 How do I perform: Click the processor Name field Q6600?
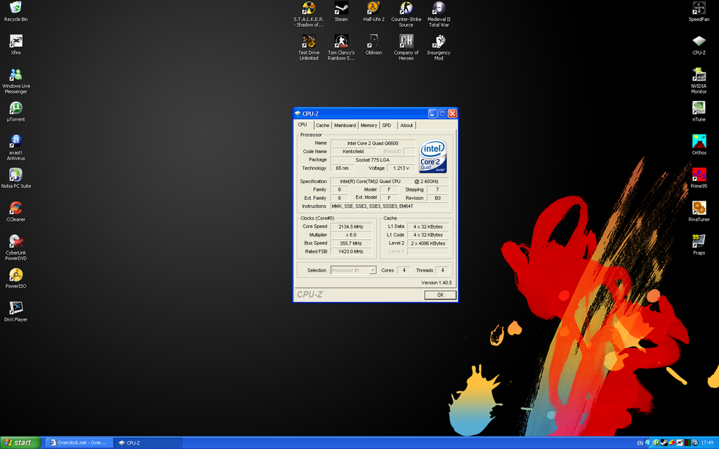(x=372, y=143)
